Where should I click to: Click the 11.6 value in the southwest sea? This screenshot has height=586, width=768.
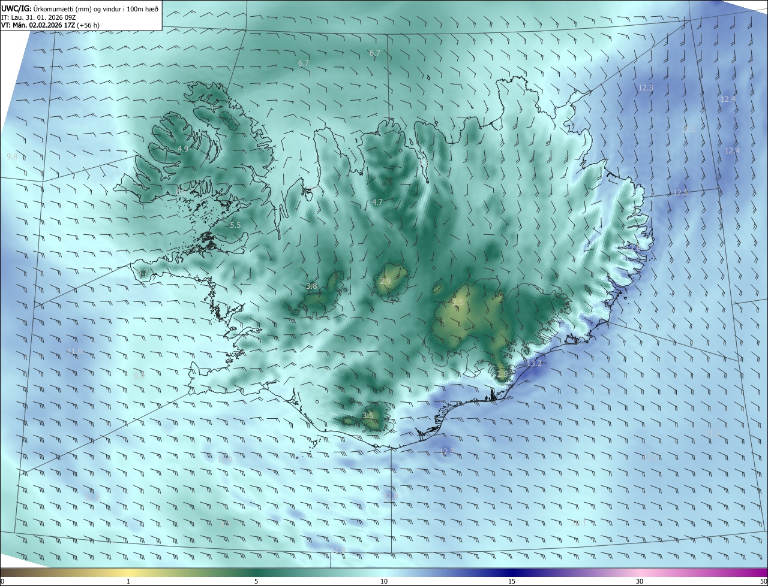75,352
